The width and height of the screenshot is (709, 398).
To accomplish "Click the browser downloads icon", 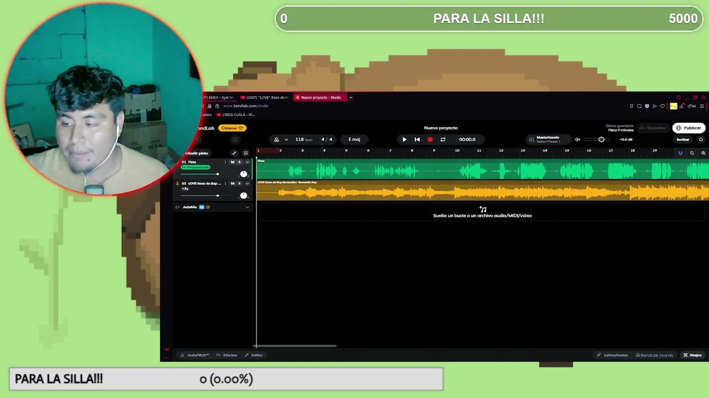I will 682,106.
